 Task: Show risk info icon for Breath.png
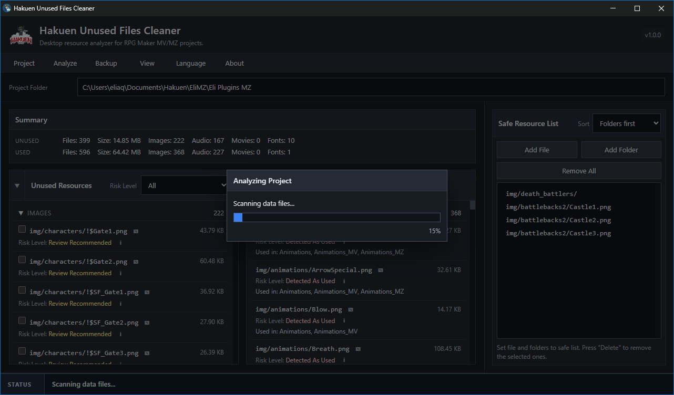point(344,360)
